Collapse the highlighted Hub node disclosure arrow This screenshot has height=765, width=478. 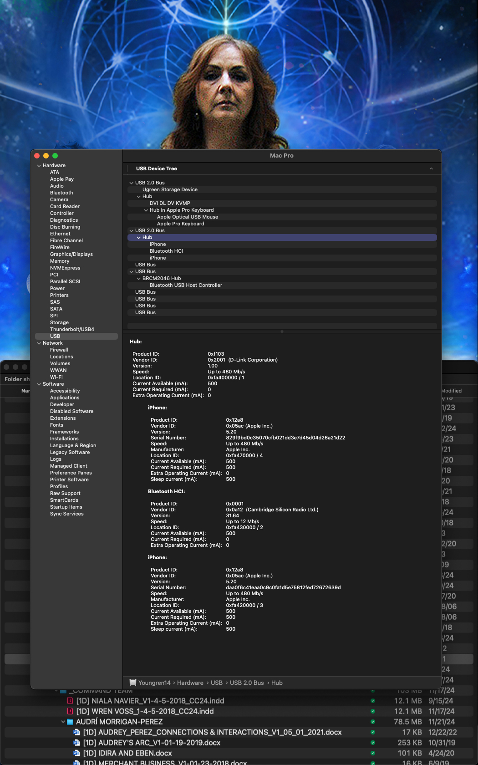pos(138,237)
